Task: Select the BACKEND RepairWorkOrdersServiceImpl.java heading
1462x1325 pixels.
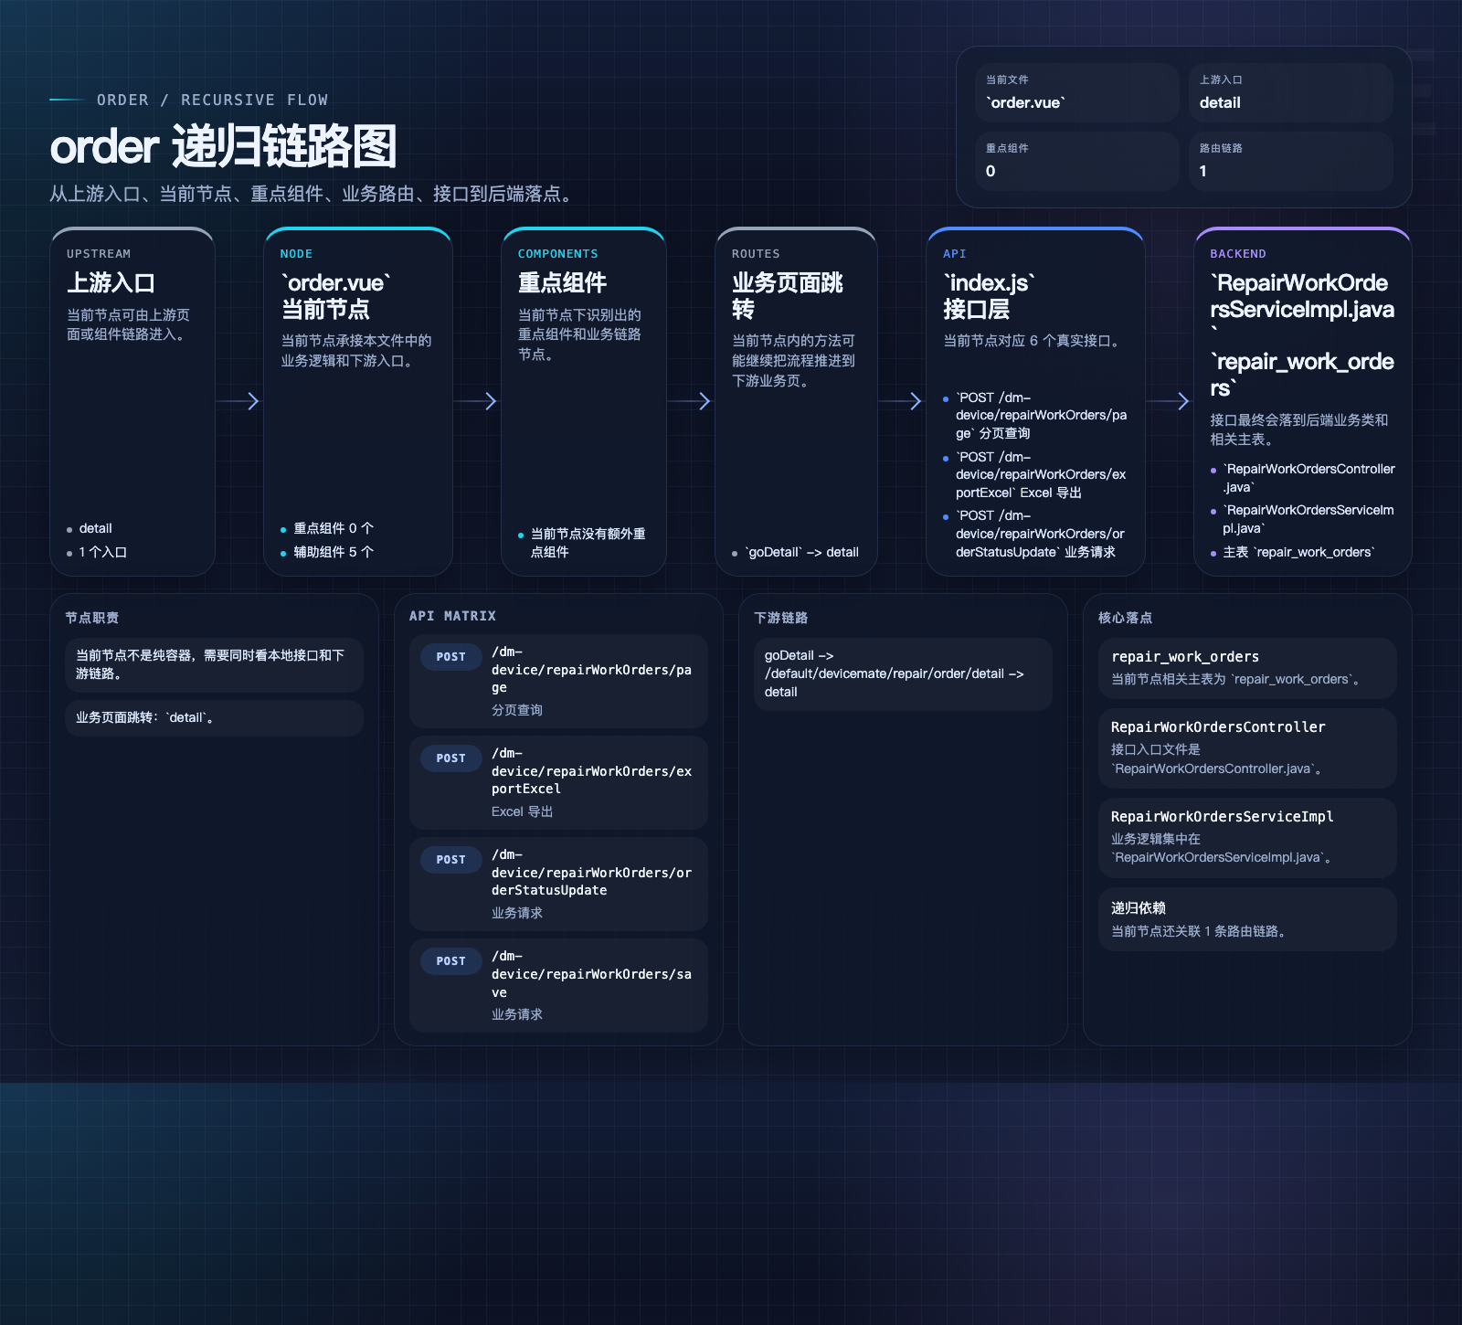Action: [1302, 309]
